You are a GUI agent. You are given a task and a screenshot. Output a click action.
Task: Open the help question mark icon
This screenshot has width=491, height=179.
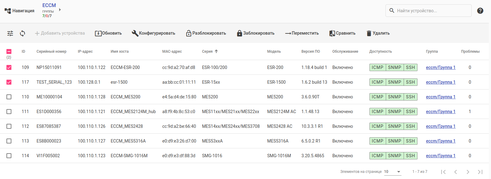pos(480,11)
